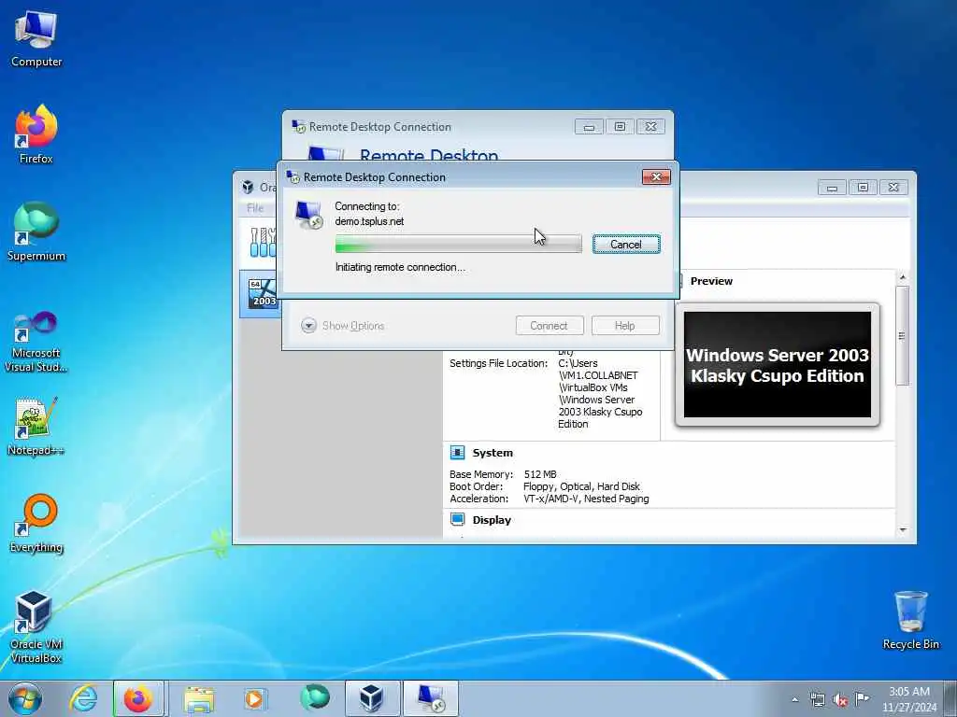Open the Microsoft Visual Studio desktop shortcut

[x=36, y=342]
